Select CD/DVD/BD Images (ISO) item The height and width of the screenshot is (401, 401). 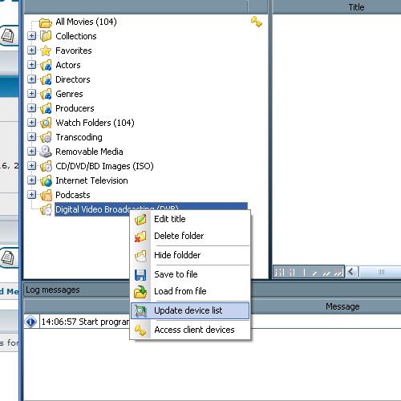pyautogui.click(x=104, y=166)
